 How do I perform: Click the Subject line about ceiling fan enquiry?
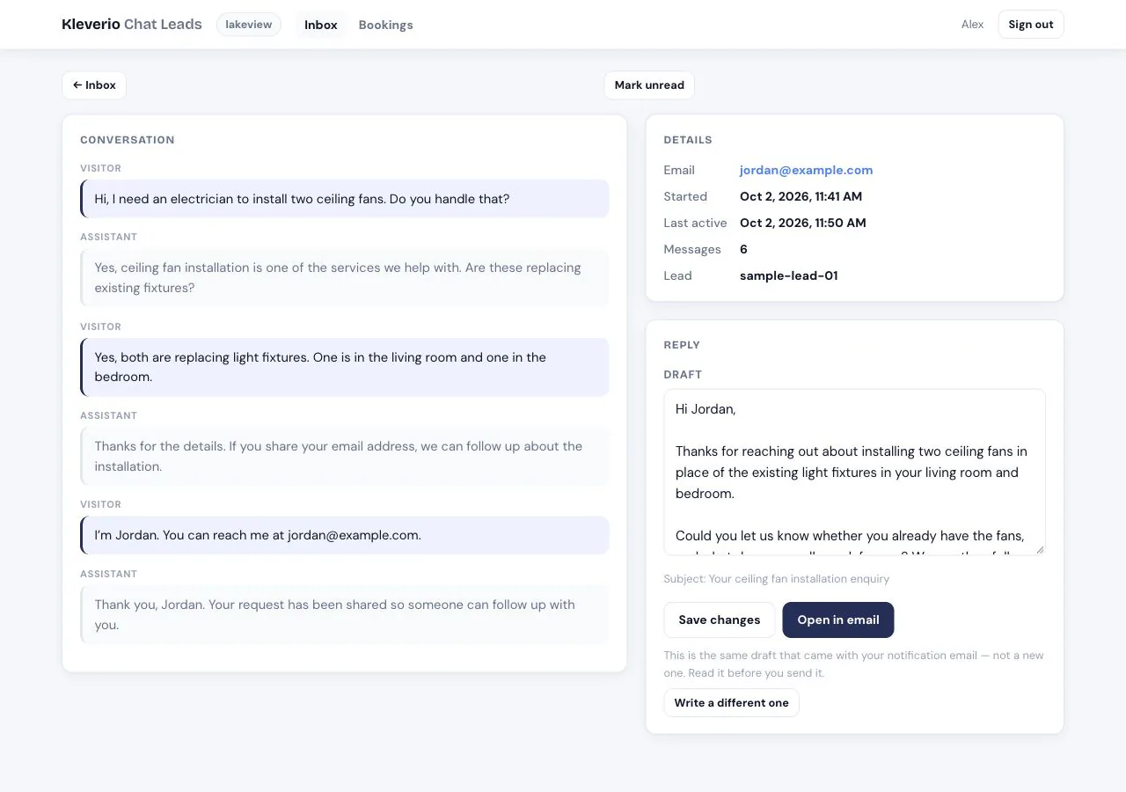tap(777, 579)
